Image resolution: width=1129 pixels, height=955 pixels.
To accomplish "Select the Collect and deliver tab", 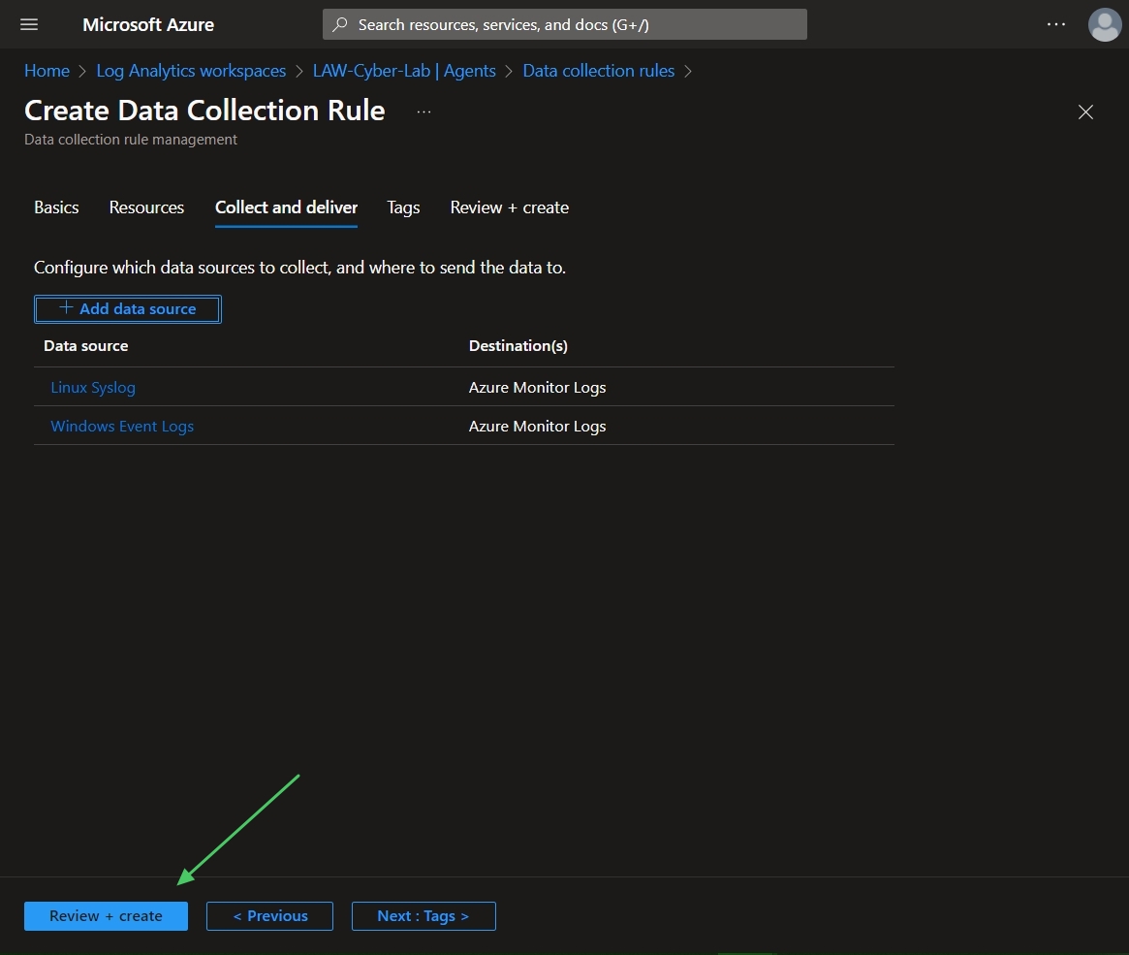I will (x=287, y=207).
